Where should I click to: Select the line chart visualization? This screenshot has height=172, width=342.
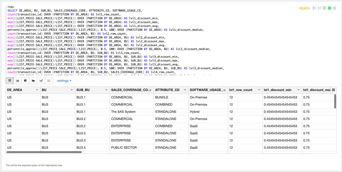[x=41, y=81]
